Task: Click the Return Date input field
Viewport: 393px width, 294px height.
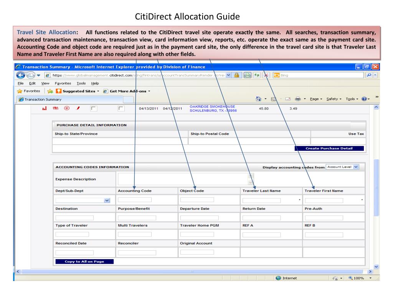Action: [x=261, y=218]
